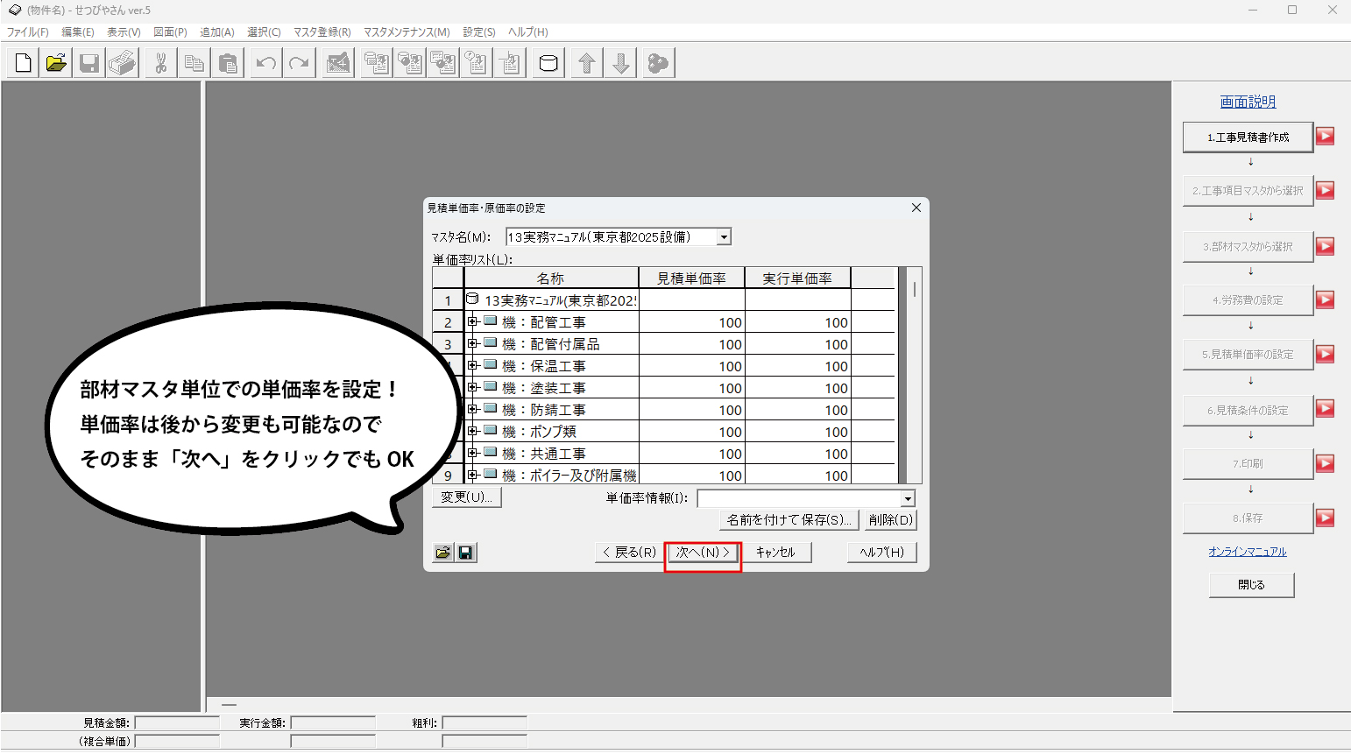Click 実行単価率 value of 機：ポンプ類
The height and width of the screenshot is (754, 1351).
coord(797,432)
